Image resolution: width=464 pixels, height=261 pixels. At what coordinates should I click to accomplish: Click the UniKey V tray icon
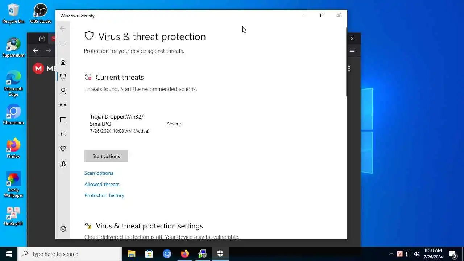400,254
